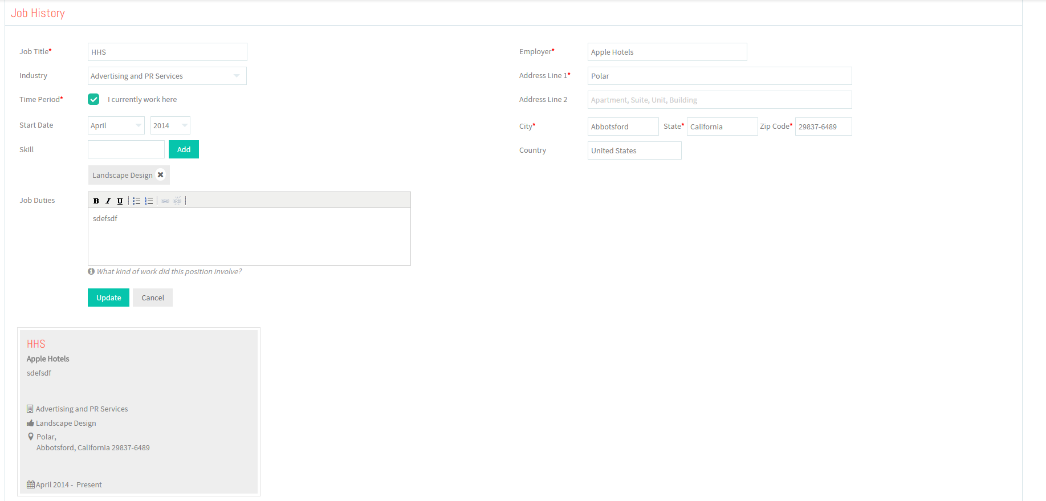This screenshot has height=501, width=1046.
Task: Click the 'What kind of work did this position involve?' hint
Action: pyautogui.click(x=169, y=271)
